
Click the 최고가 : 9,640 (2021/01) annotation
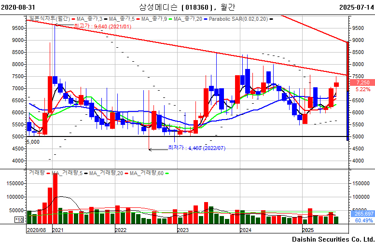(103, 26)
